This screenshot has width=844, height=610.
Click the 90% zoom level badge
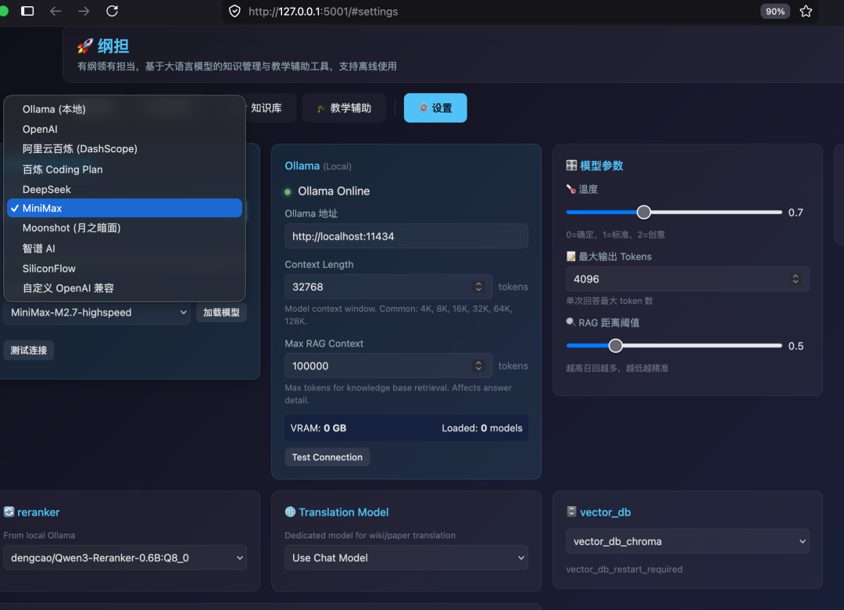[x=775, y=11]
